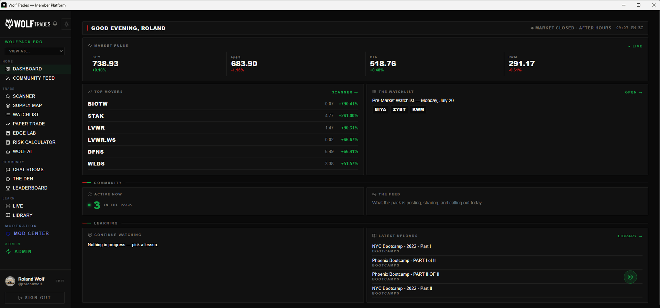
Task: Click Open link on The Watchlist
Action: [634, 92]
